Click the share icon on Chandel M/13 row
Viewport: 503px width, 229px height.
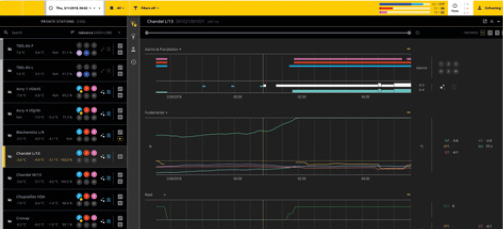[103, 179]
